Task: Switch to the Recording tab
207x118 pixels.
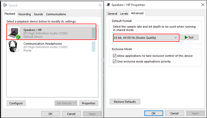Action: point(24,14)
